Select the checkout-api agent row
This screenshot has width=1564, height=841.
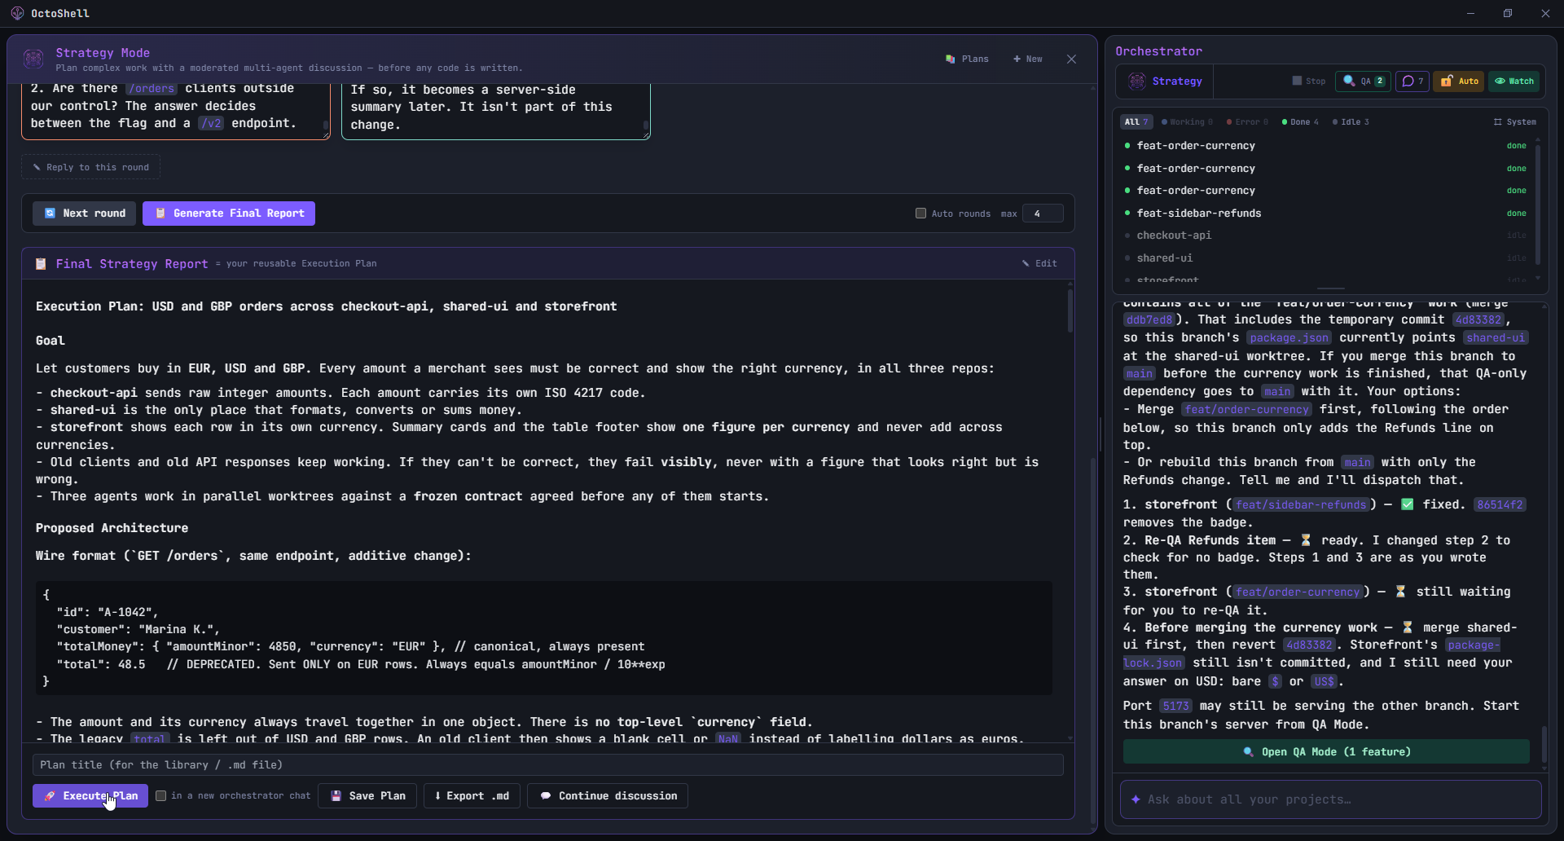click(1325, 236)
